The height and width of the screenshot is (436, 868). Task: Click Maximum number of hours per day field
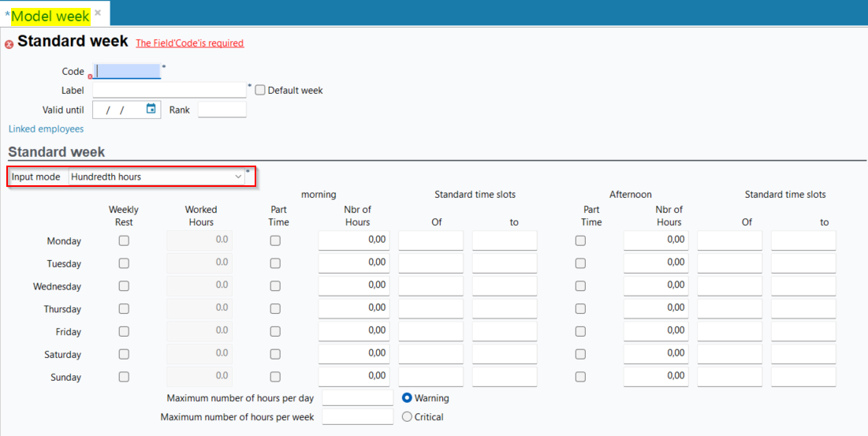click(x=357, y=398)
